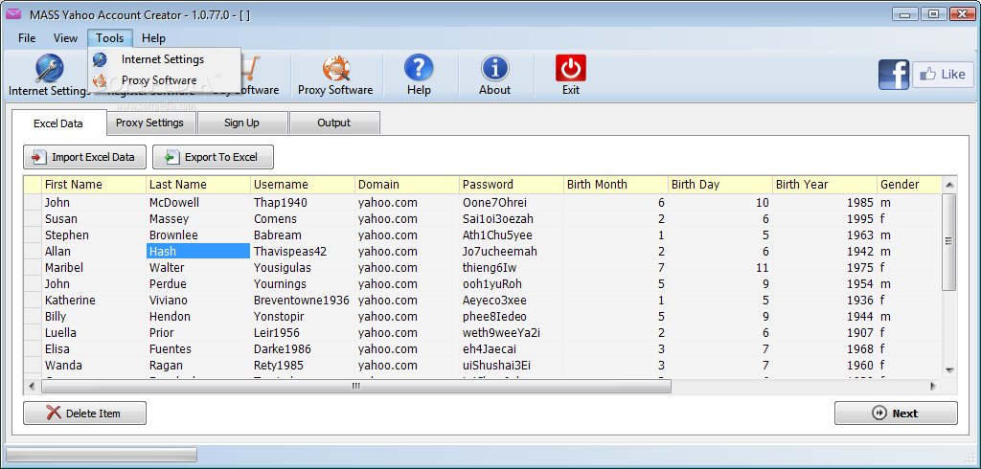Open the File menu
The image size is (981, 469).
(x=27, y=38)
